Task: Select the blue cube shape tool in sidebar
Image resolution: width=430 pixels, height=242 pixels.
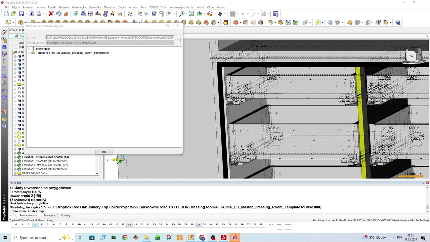Action: click(4, 47)
